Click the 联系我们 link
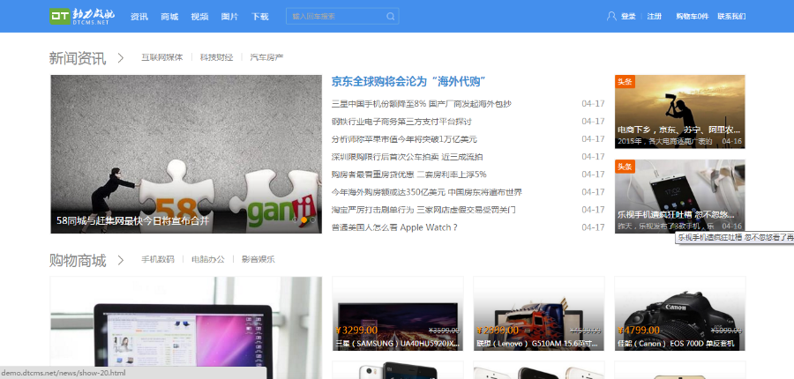 click(x=731, y=16)
